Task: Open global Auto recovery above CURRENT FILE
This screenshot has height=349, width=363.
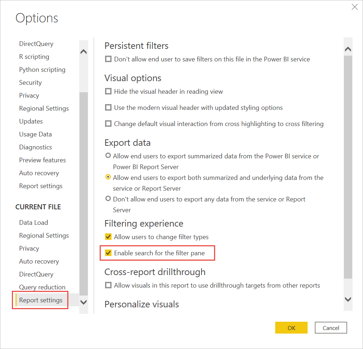Action: point(39,173)
